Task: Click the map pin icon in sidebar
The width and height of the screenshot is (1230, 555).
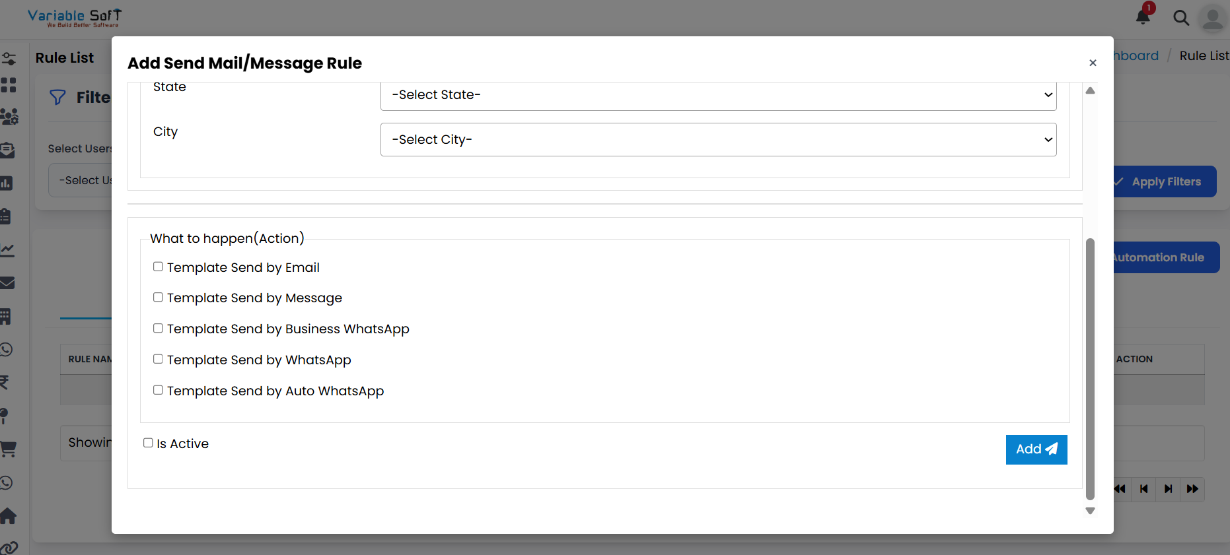Action: click(5, 416)
